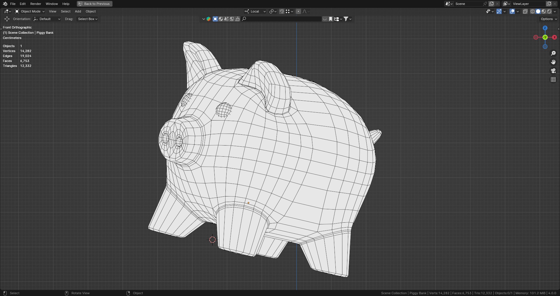Open the Orientation Default dropdown

(47, 19)
